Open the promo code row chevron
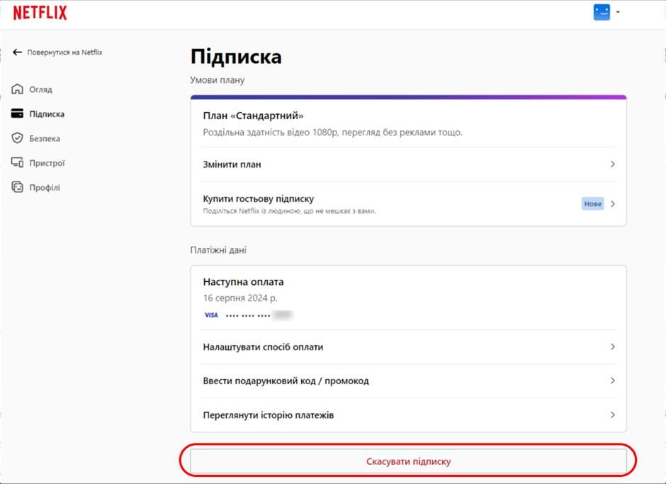This screenshot has height=484, width=666. [614, 381]
